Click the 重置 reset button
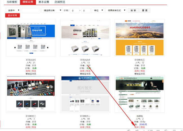183x131 pixels. tap(144, 10)
